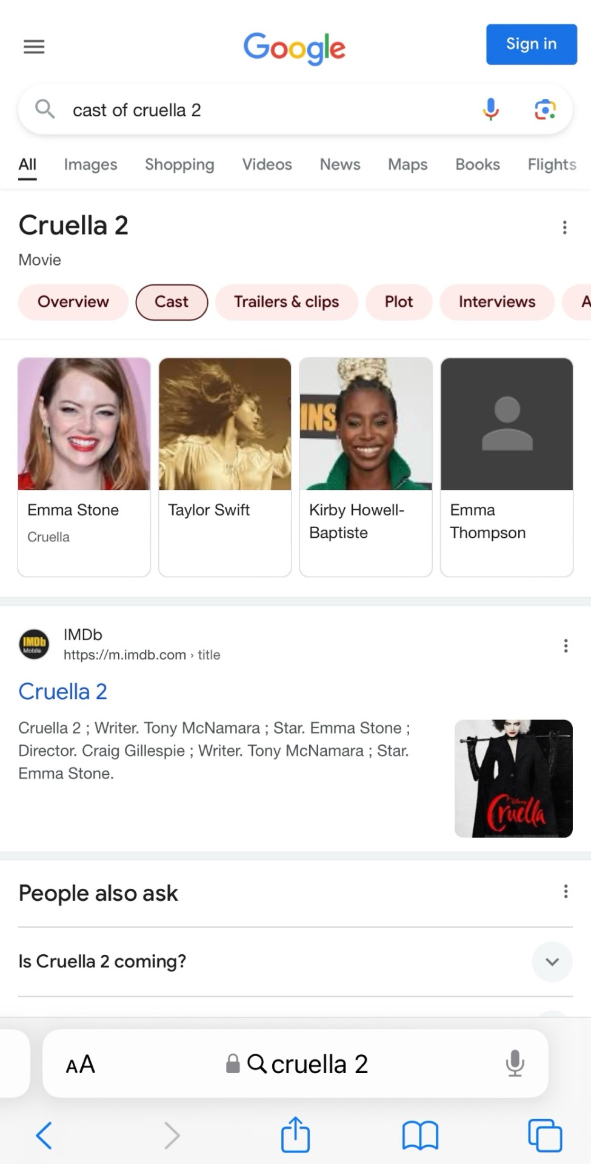This screenshot has width=591, height=1164.
Task: Select Trailers & clips chip
Action: click(287, 302)
